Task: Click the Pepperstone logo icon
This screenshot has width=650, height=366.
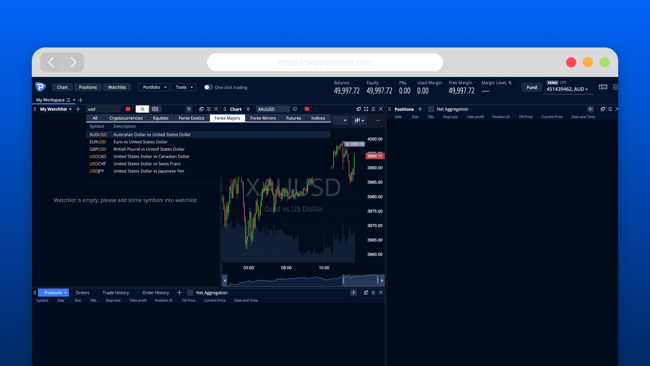Action: 41,87
